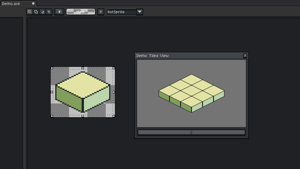
Task: Close the Demo.ase tab via its dot
Action: (33, 3)
